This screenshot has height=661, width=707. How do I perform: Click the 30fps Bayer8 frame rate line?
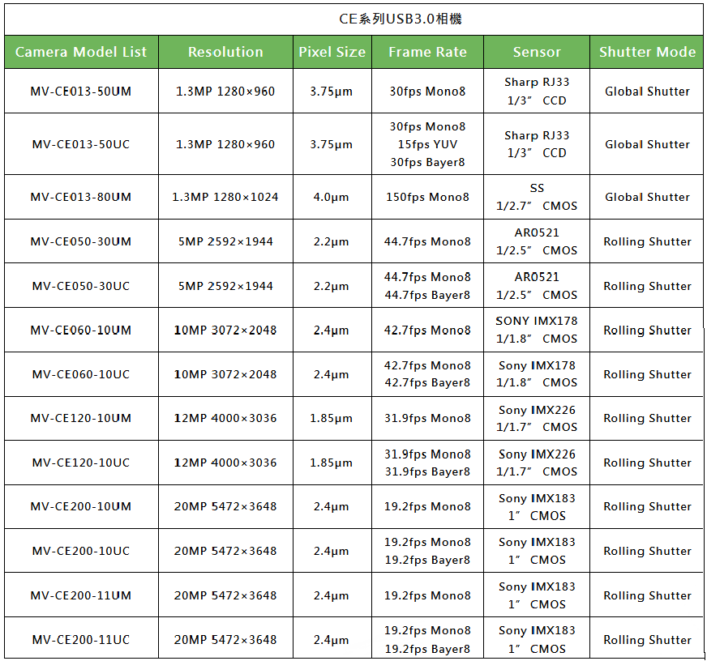pyautogui.click(x=427, y=162)
